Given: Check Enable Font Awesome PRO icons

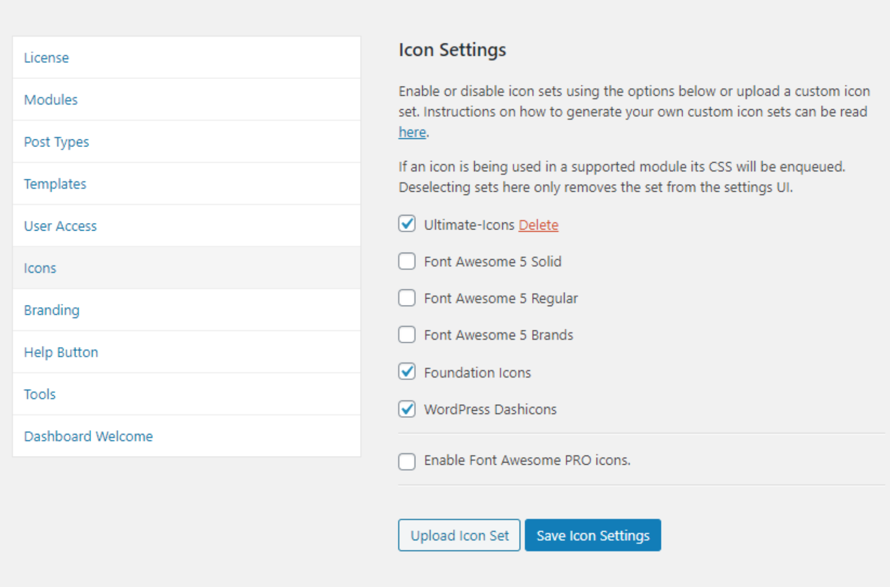Looking at the screenshot, I should 407,461.
